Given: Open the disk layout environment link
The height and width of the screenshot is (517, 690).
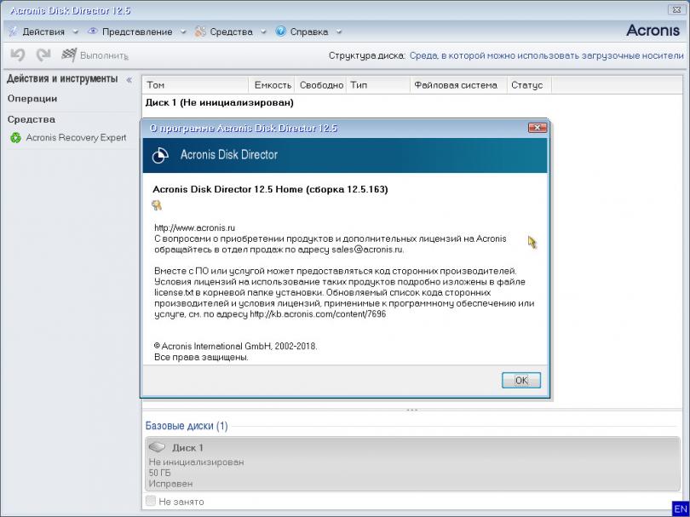Looking at the screenshot, I should tap(546, 55).
